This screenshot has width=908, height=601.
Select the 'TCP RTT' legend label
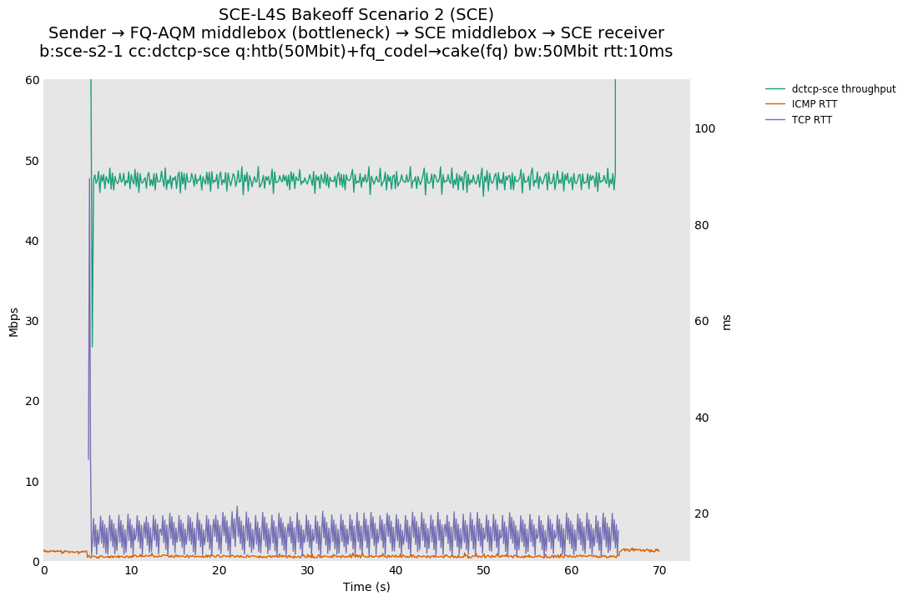811,120
